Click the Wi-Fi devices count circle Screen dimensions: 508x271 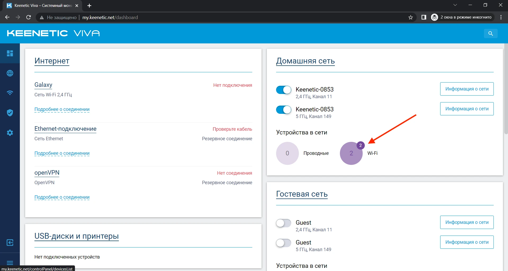tap(351, 153)
